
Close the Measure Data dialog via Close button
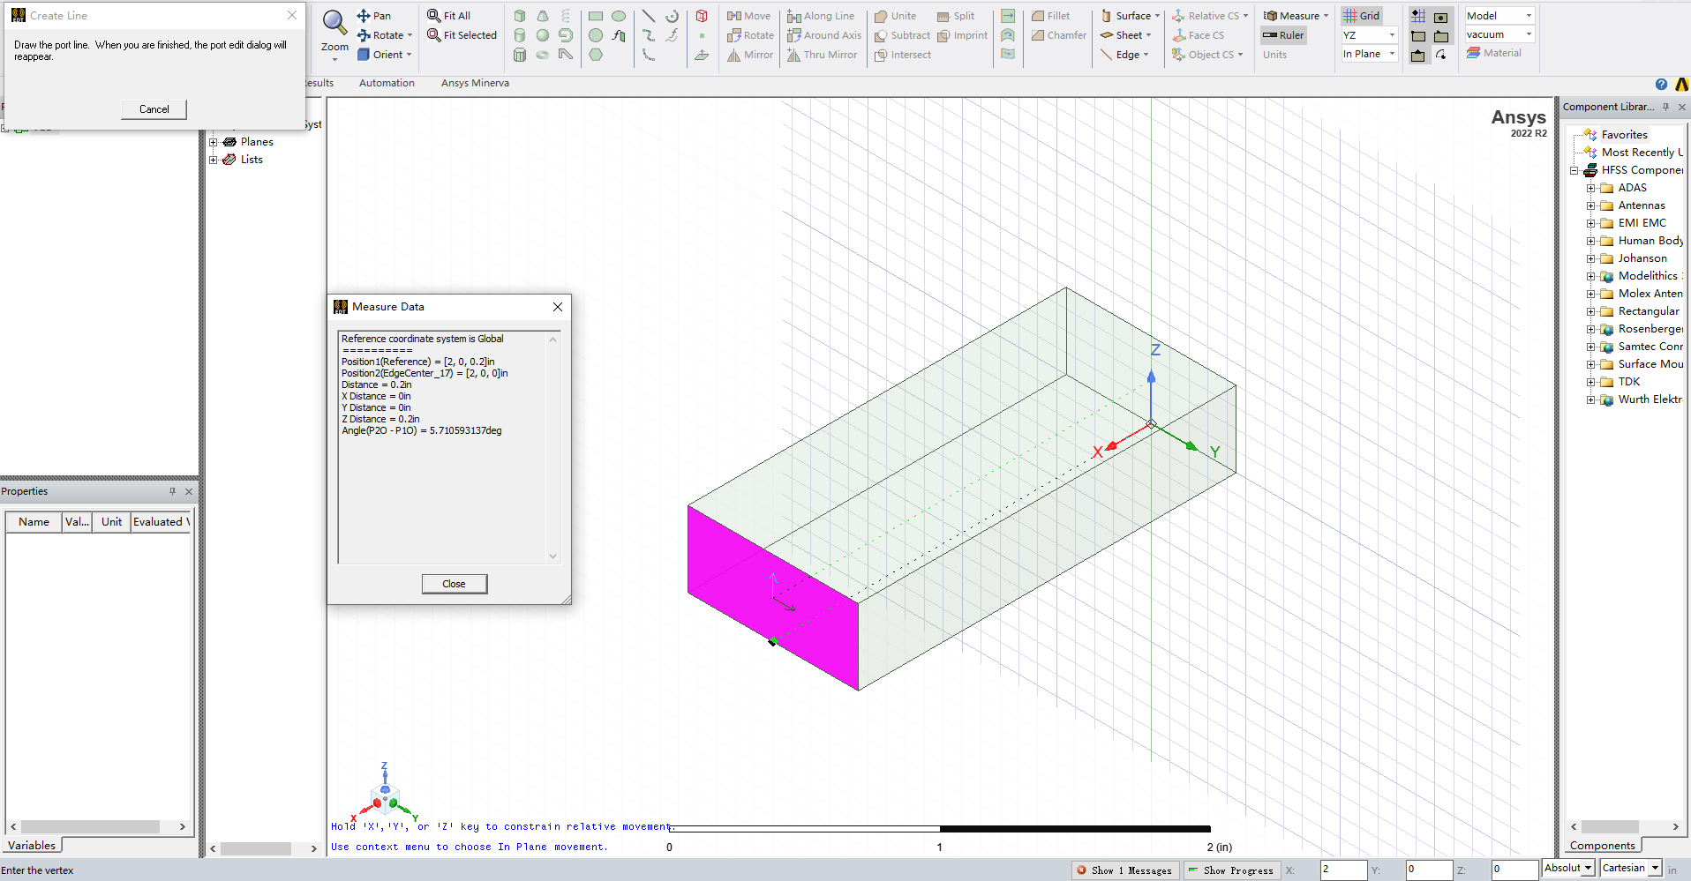tap(454, 584)
